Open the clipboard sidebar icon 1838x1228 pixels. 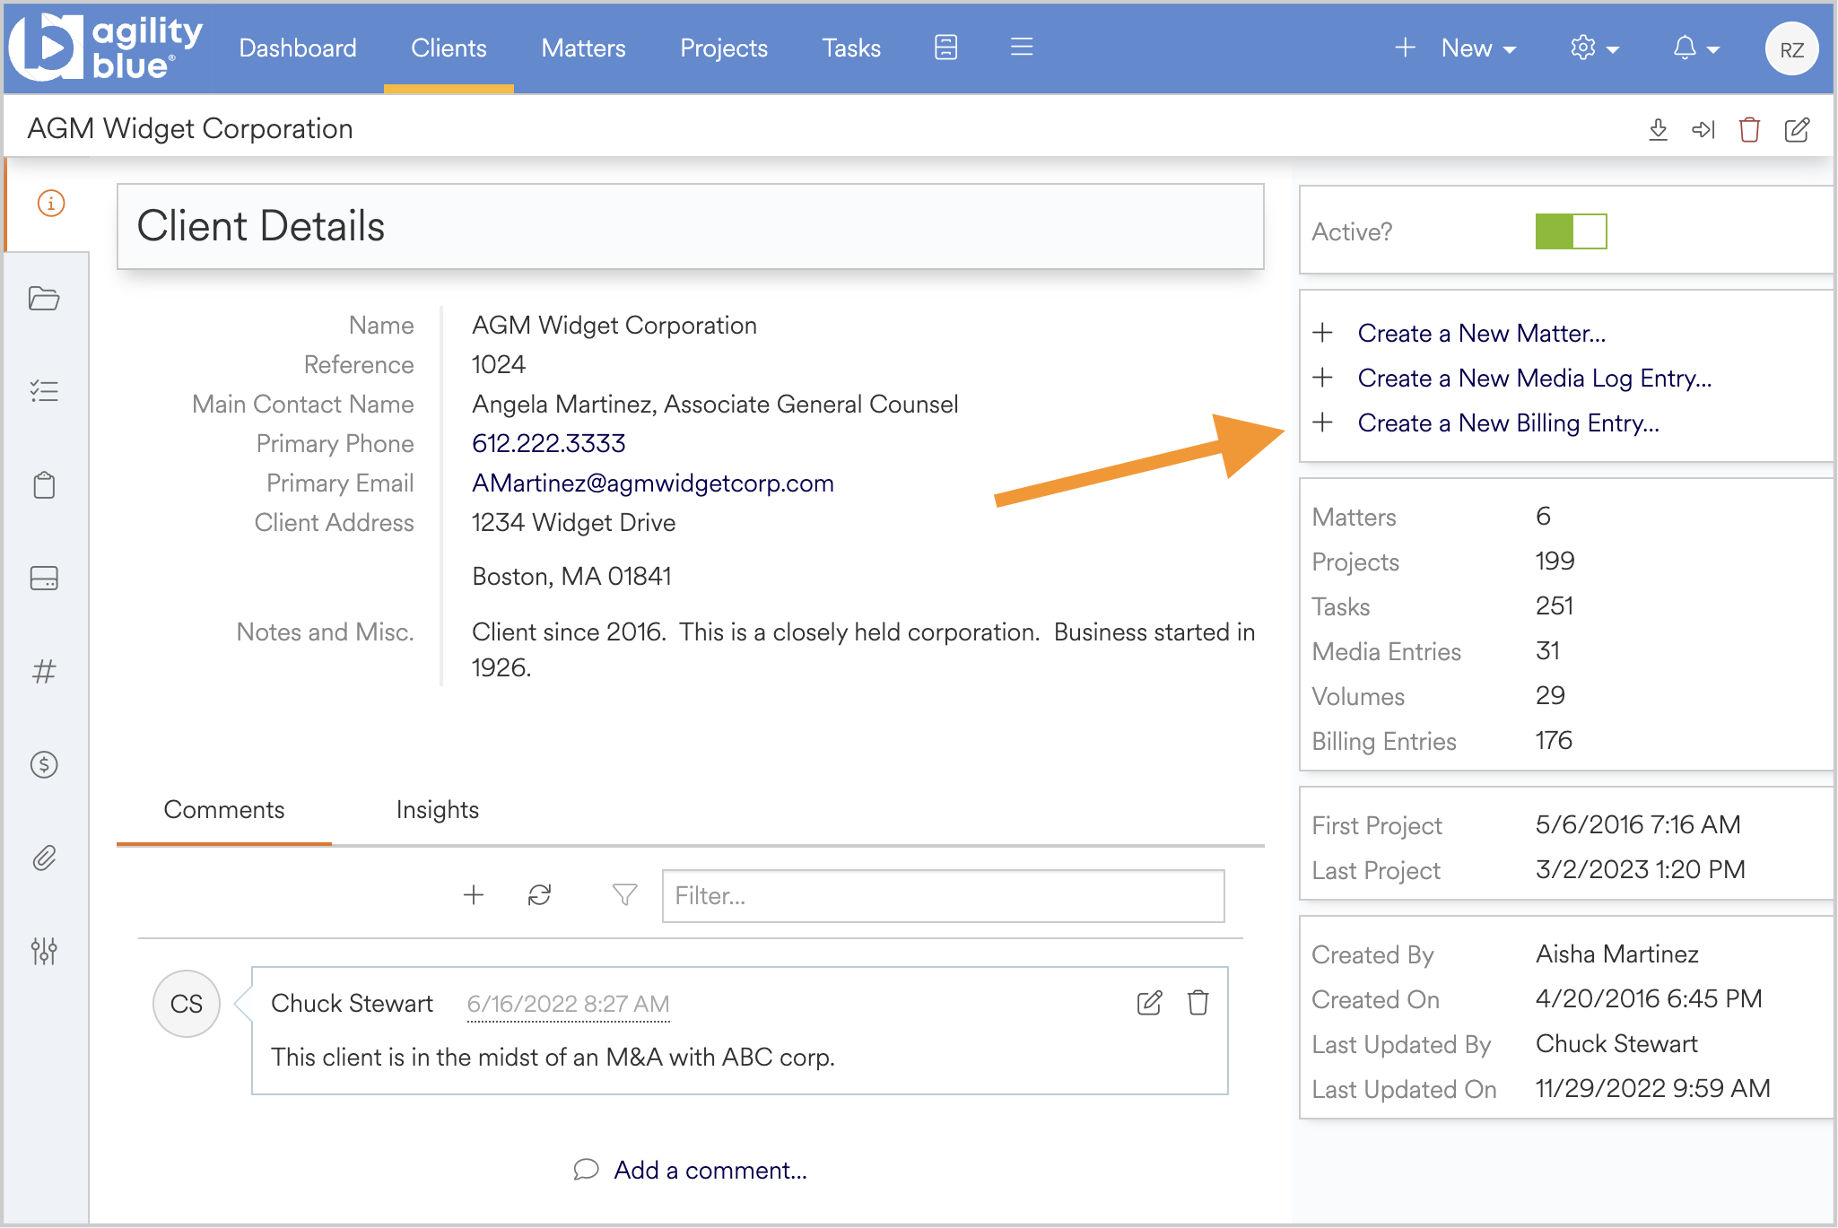pos(44,485)
